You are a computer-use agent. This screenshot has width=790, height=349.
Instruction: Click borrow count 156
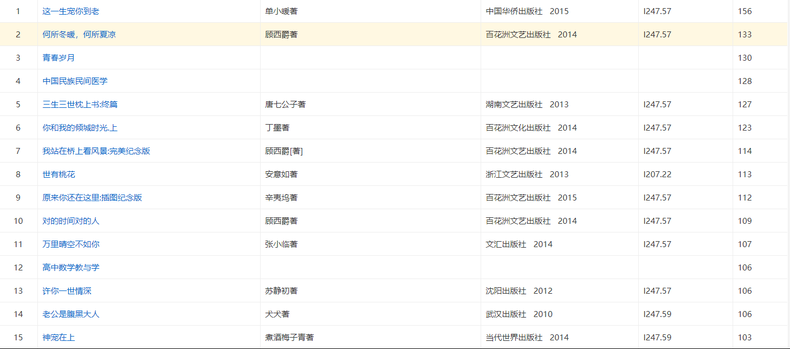click(x=745, y=11)
